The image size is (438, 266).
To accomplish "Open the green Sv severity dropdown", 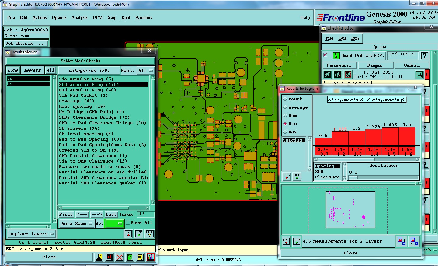I will point(114,223).
